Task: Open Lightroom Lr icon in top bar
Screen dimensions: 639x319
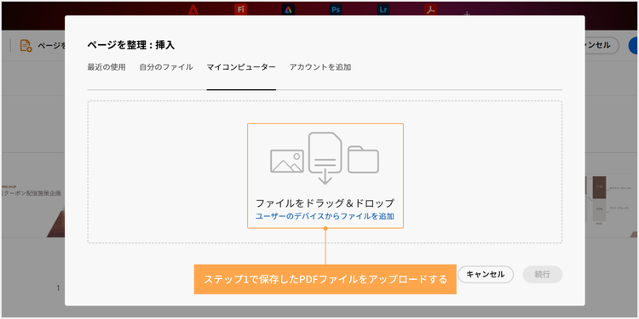Action: pyautogui.click(x=383, y=9)
